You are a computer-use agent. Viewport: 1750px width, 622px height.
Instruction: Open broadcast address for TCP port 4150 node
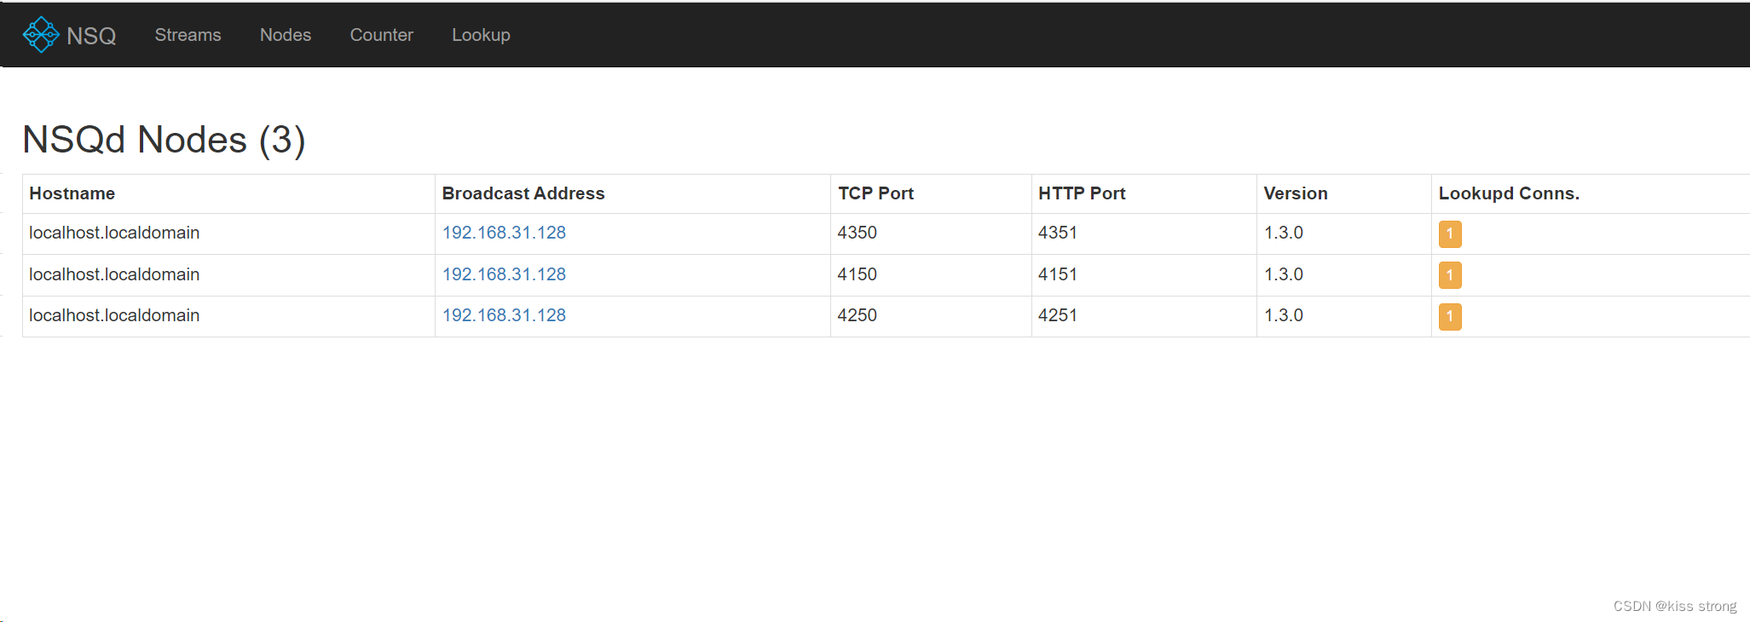[x=504, y=274]
